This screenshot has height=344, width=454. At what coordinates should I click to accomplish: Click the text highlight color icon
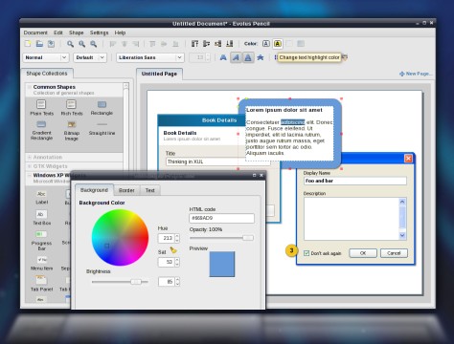278,44
